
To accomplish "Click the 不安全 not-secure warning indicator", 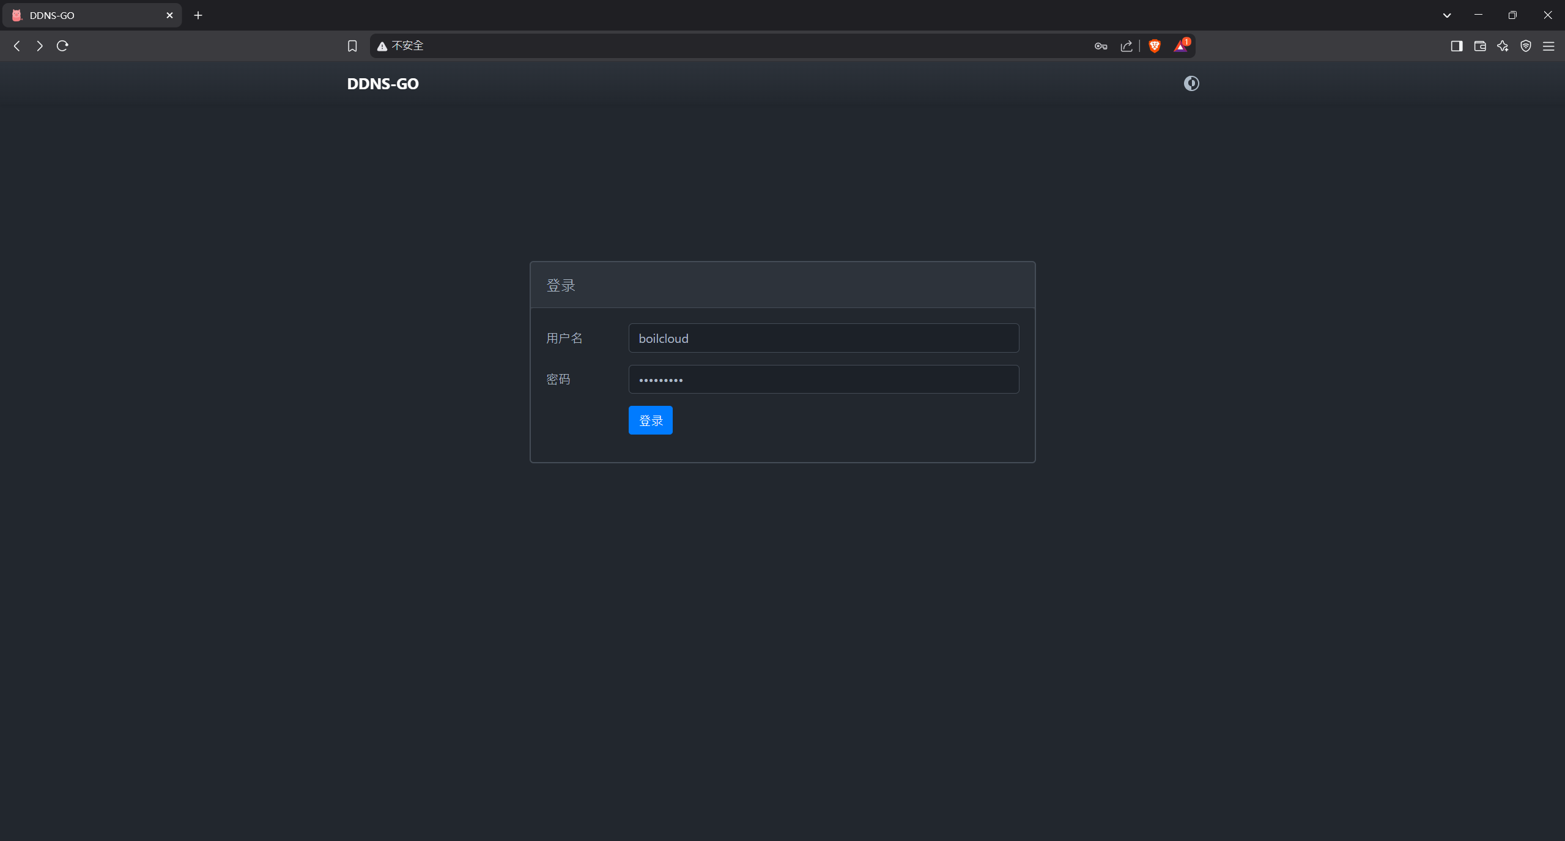I will [401, 46].
